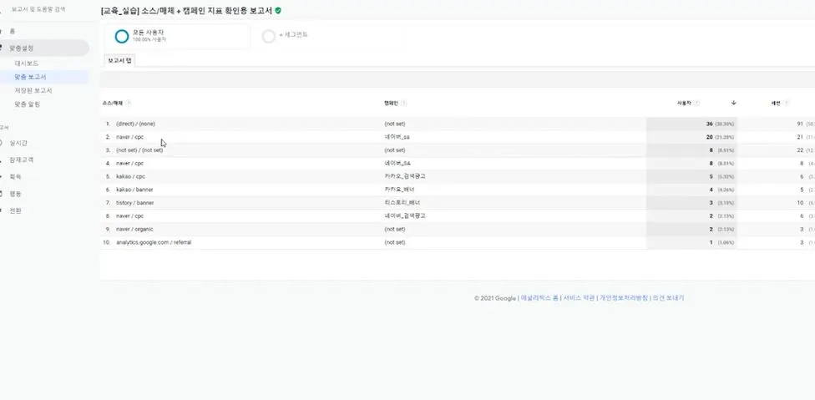This screenshot has width=815, height=400.
Task: Open 대시보드 under 맞춤설정
Action: (27, 63)
